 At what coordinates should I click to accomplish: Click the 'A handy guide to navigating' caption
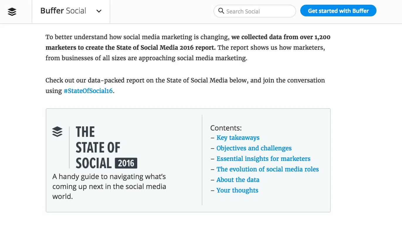click(x=109, y=186)
